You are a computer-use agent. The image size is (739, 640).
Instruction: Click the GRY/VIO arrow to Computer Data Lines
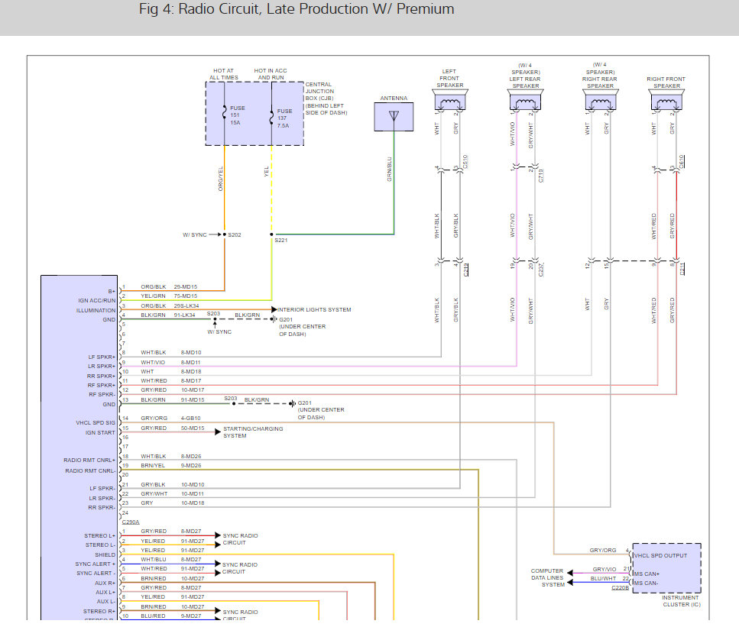(x=570, y=573)
